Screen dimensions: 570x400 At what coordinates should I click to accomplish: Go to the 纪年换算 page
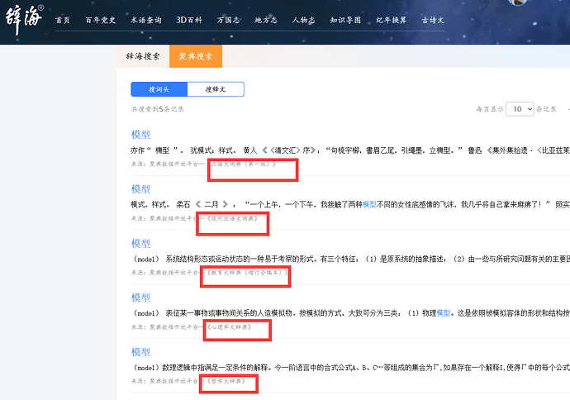[392, 18]
